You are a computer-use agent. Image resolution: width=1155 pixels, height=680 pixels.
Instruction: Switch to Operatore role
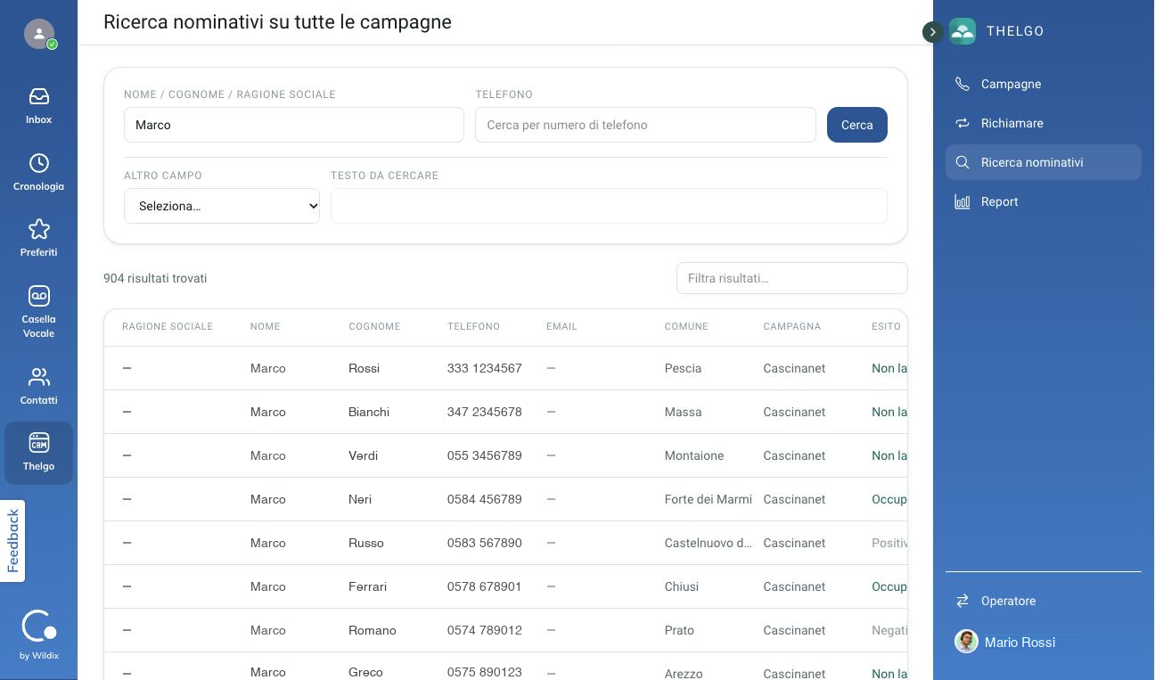point(1043,601)
